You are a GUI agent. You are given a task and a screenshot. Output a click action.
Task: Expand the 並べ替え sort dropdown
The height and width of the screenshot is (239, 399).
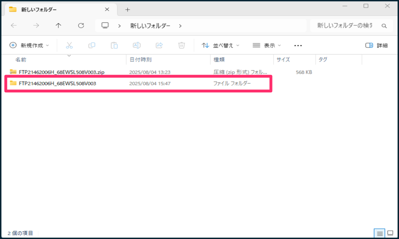pos(221,45)
